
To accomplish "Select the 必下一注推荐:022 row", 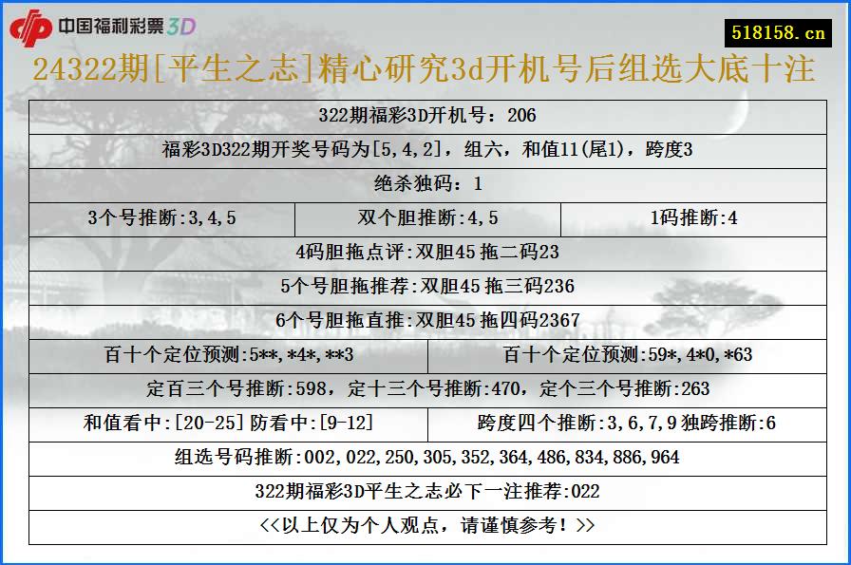I will tap(425, 491).
